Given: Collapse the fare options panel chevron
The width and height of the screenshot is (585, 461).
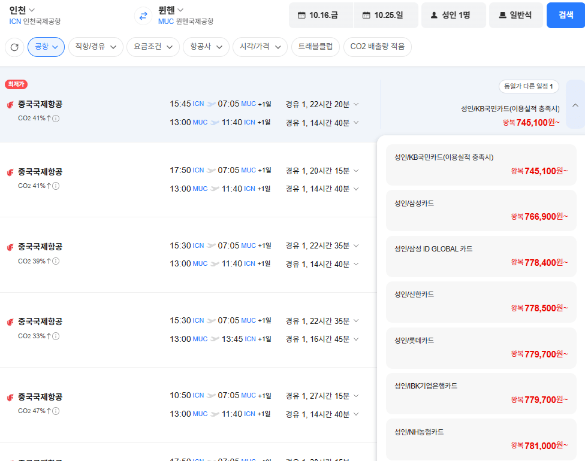Looking at the screenshot, I should click(575, 105).
